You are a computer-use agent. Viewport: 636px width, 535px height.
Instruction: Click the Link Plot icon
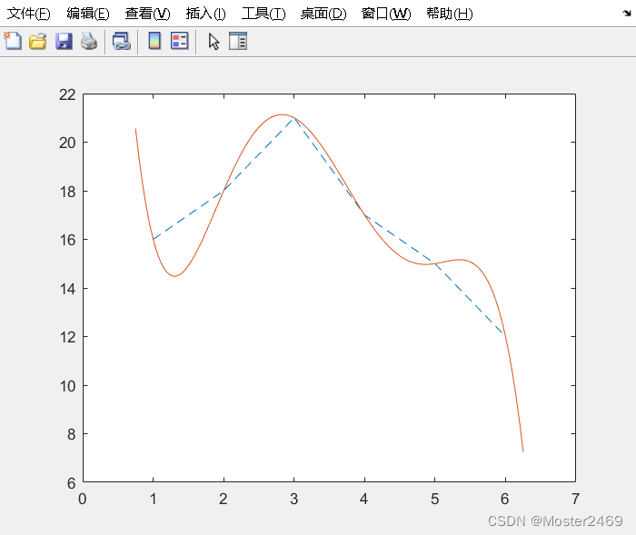point(121,41)
